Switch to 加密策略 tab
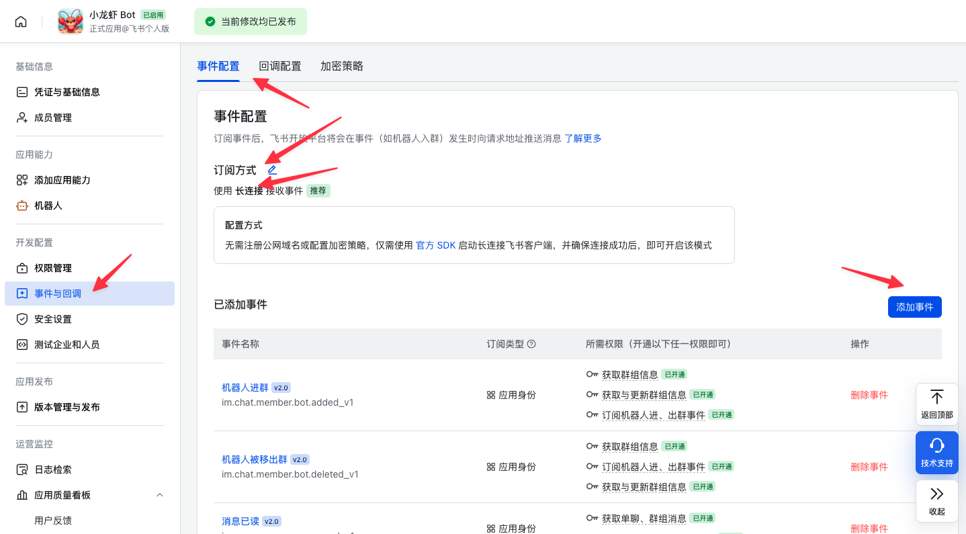The height and width of the screenshot is (534, 966). click(x=342, y=66)
